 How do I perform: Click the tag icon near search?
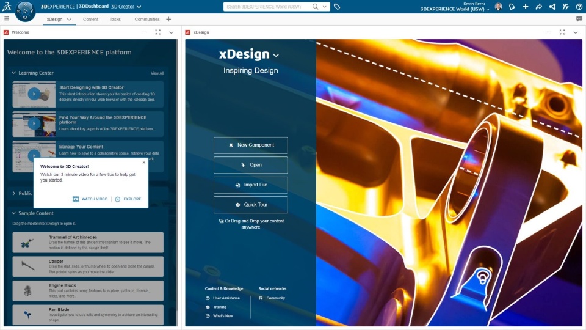click(337, 6)
